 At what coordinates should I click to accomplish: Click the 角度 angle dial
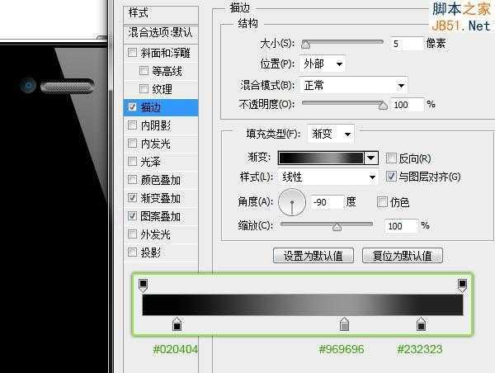click(292, 202)
